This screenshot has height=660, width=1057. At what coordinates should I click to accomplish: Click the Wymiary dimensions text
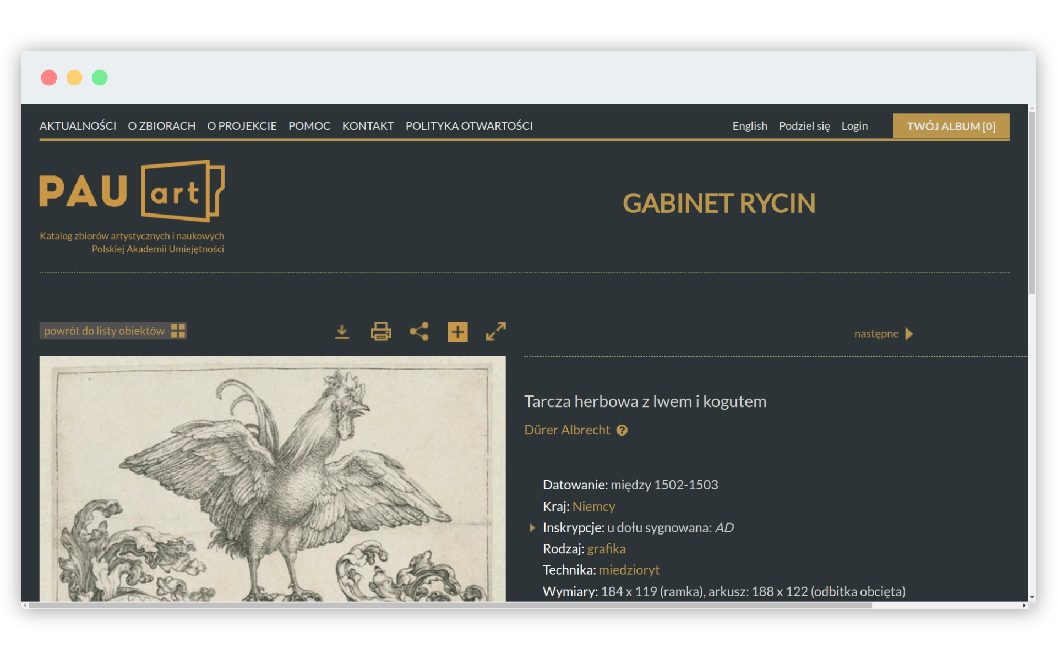[724, 592]
